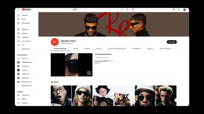
Task: Click the magnifying glass search button
Action: coord(127,9)
